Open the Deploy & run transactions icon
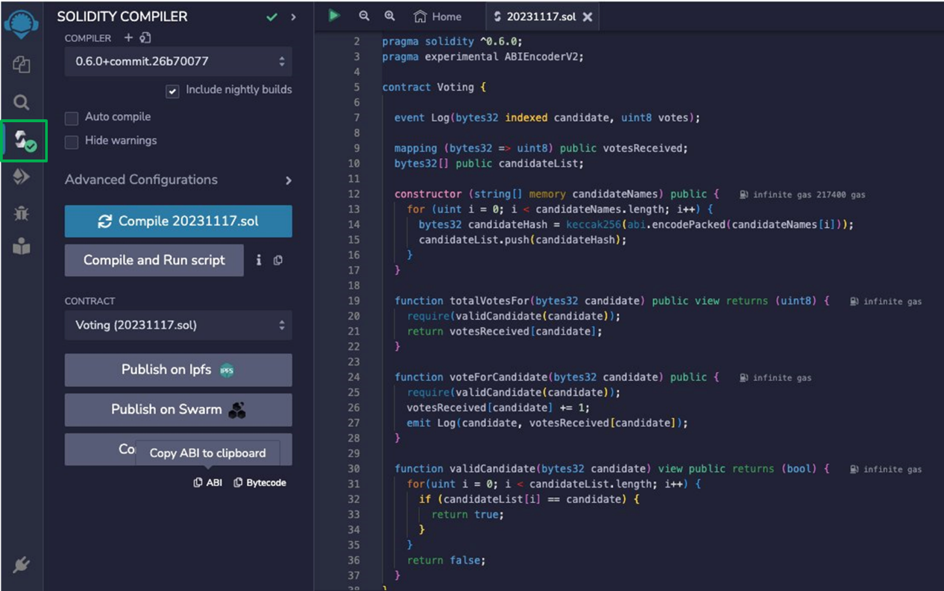 [x=22, y=177]
